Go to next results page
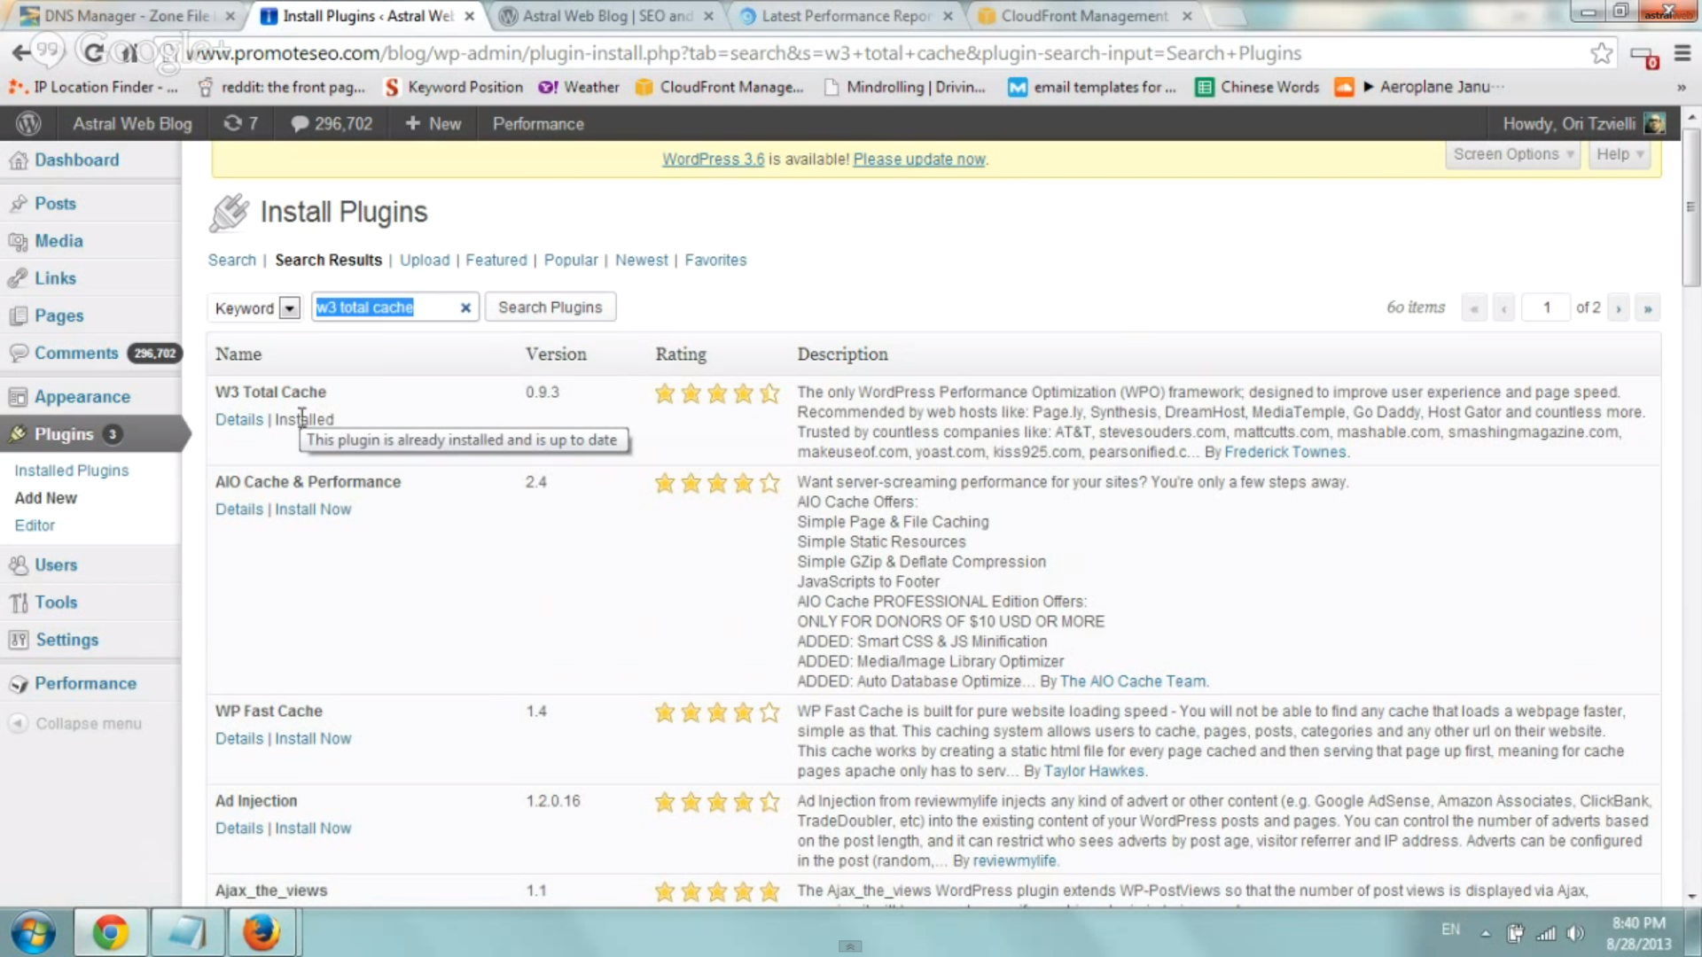 1619,308
